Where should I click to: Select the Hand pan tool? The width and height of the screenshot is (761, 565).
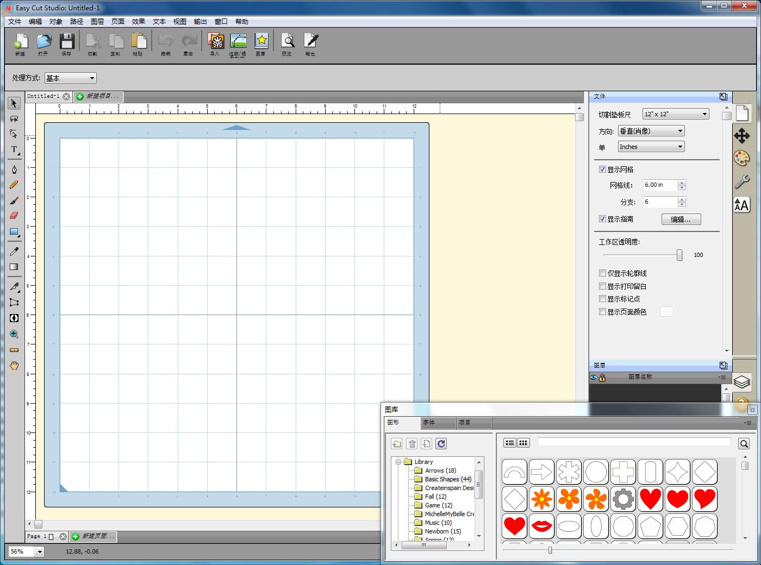(x=14, y=366)
